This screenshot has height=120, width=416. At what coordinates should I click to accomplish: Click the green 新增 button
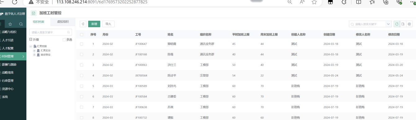click(x=94, y=24)
